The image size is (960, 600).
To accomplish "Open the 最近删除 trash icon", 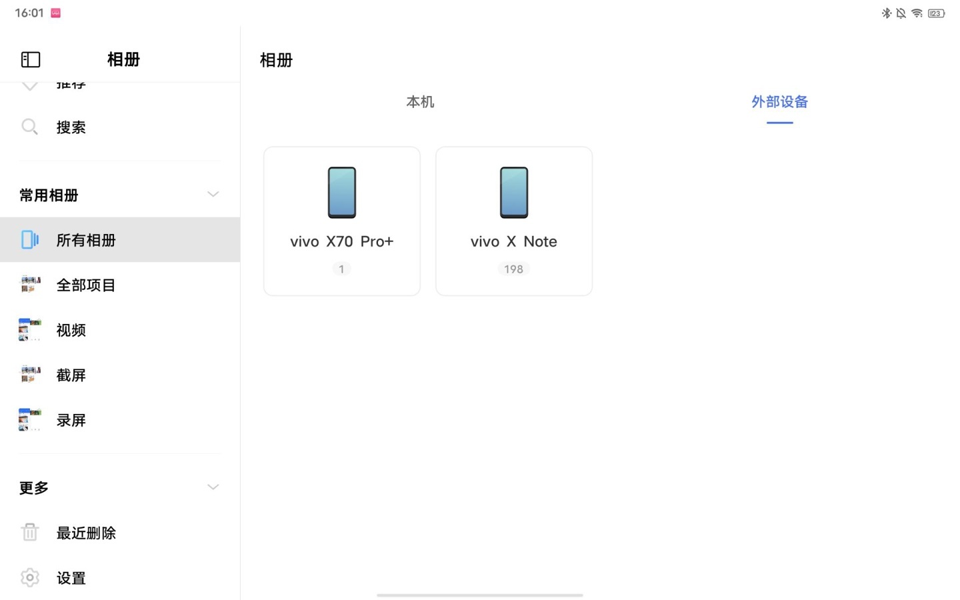I will pyautogui.click(x=30, y=532).
